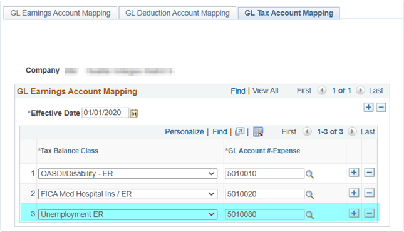Look up GL account for OASDI/Disability row
Image resolution: width=404 pixels, height=232 pixels.
point(309,174)
